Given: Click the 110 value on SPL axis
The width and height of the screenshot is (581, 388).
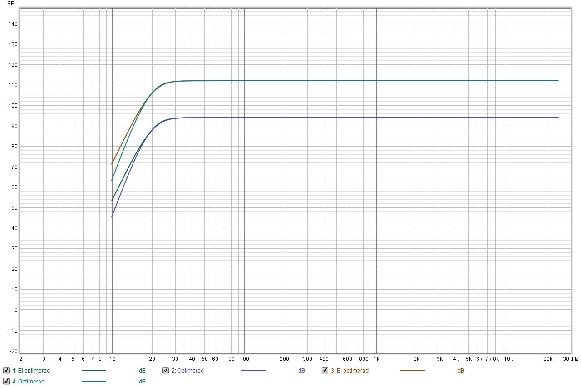Looking at the screenshot, I should tap(13, 85).
